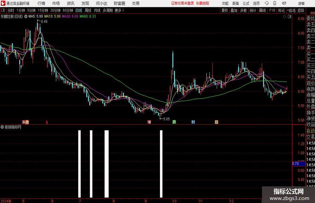The width and height of the screenshot is (315, 203).
Task: Switch to 1分钟 period tab
Action: pos(20,10)
